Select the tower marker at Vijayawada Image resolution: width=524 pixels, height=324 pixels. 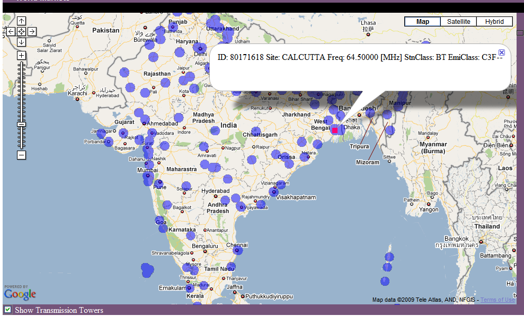pyautogui.click(x=241, y=207)
